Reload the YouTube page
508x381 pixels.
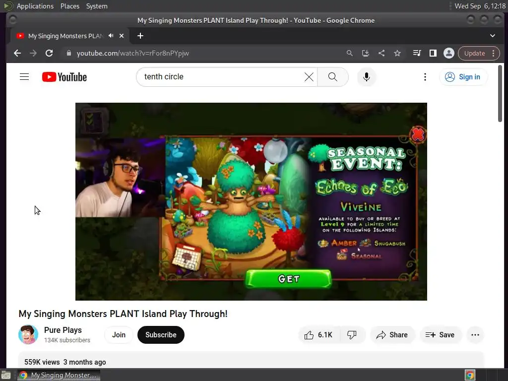coord(49,53)
